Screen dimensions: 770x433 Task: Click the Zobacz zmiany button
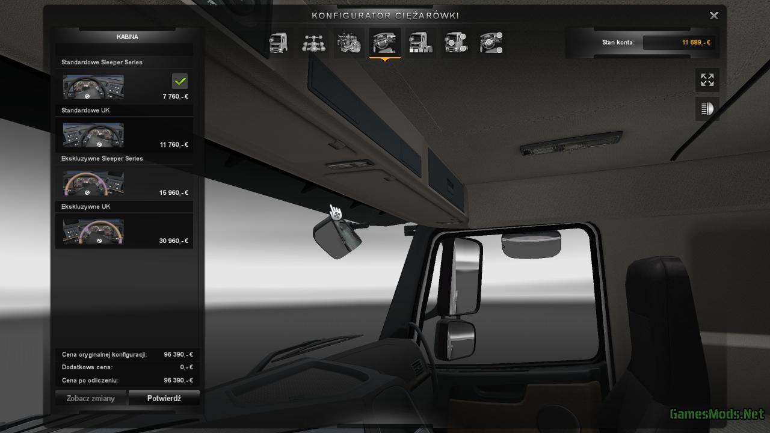91,398
